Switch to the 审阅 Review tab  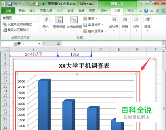pyautogui.click(x=81, y=11)
